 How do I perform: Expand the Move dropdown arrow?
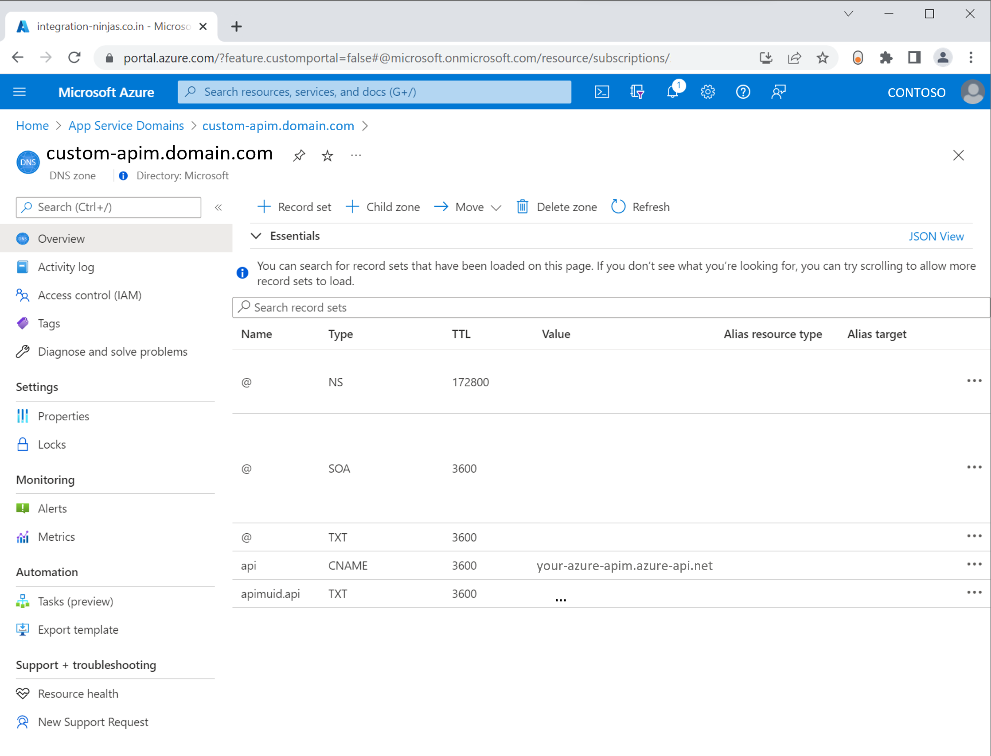[x=496, y=207]
